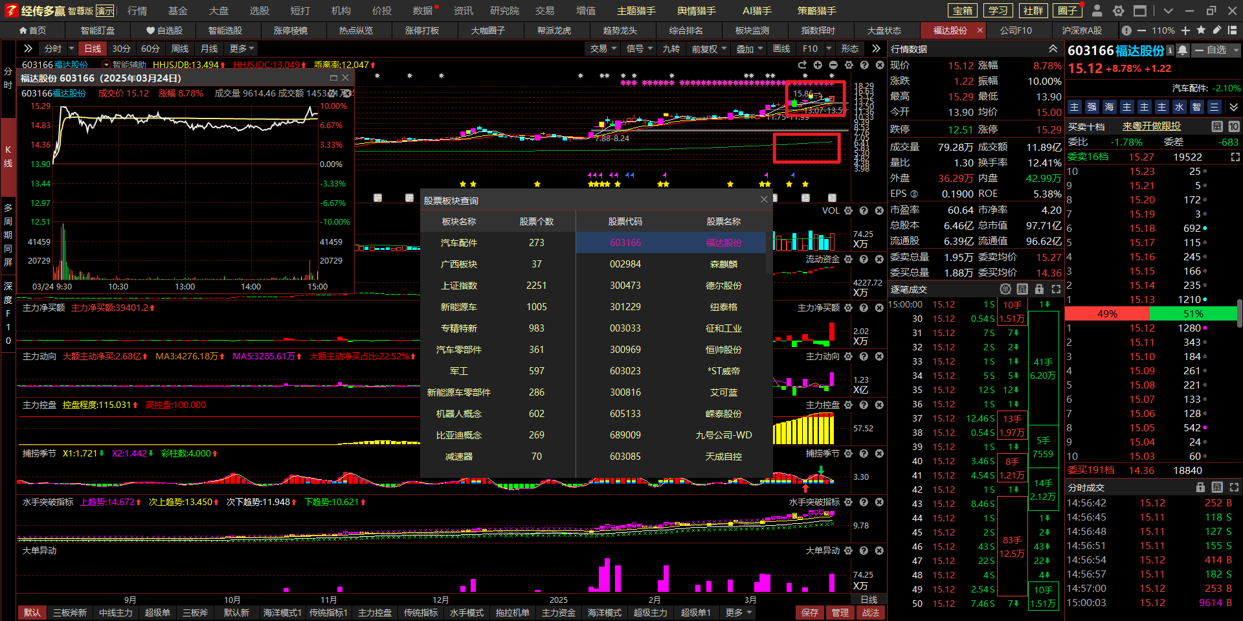Expand 逐笔成交 panel to full view
The width and height of the screenshot is (1243, 621).
1056,289
